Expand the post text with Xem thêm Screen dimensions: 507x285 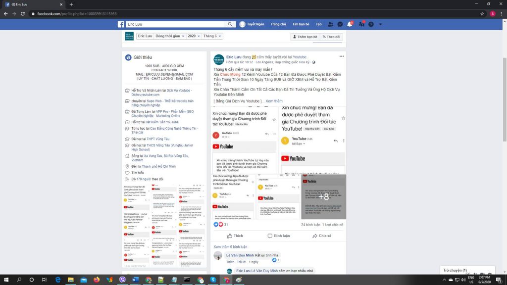(x=274, y=101)
